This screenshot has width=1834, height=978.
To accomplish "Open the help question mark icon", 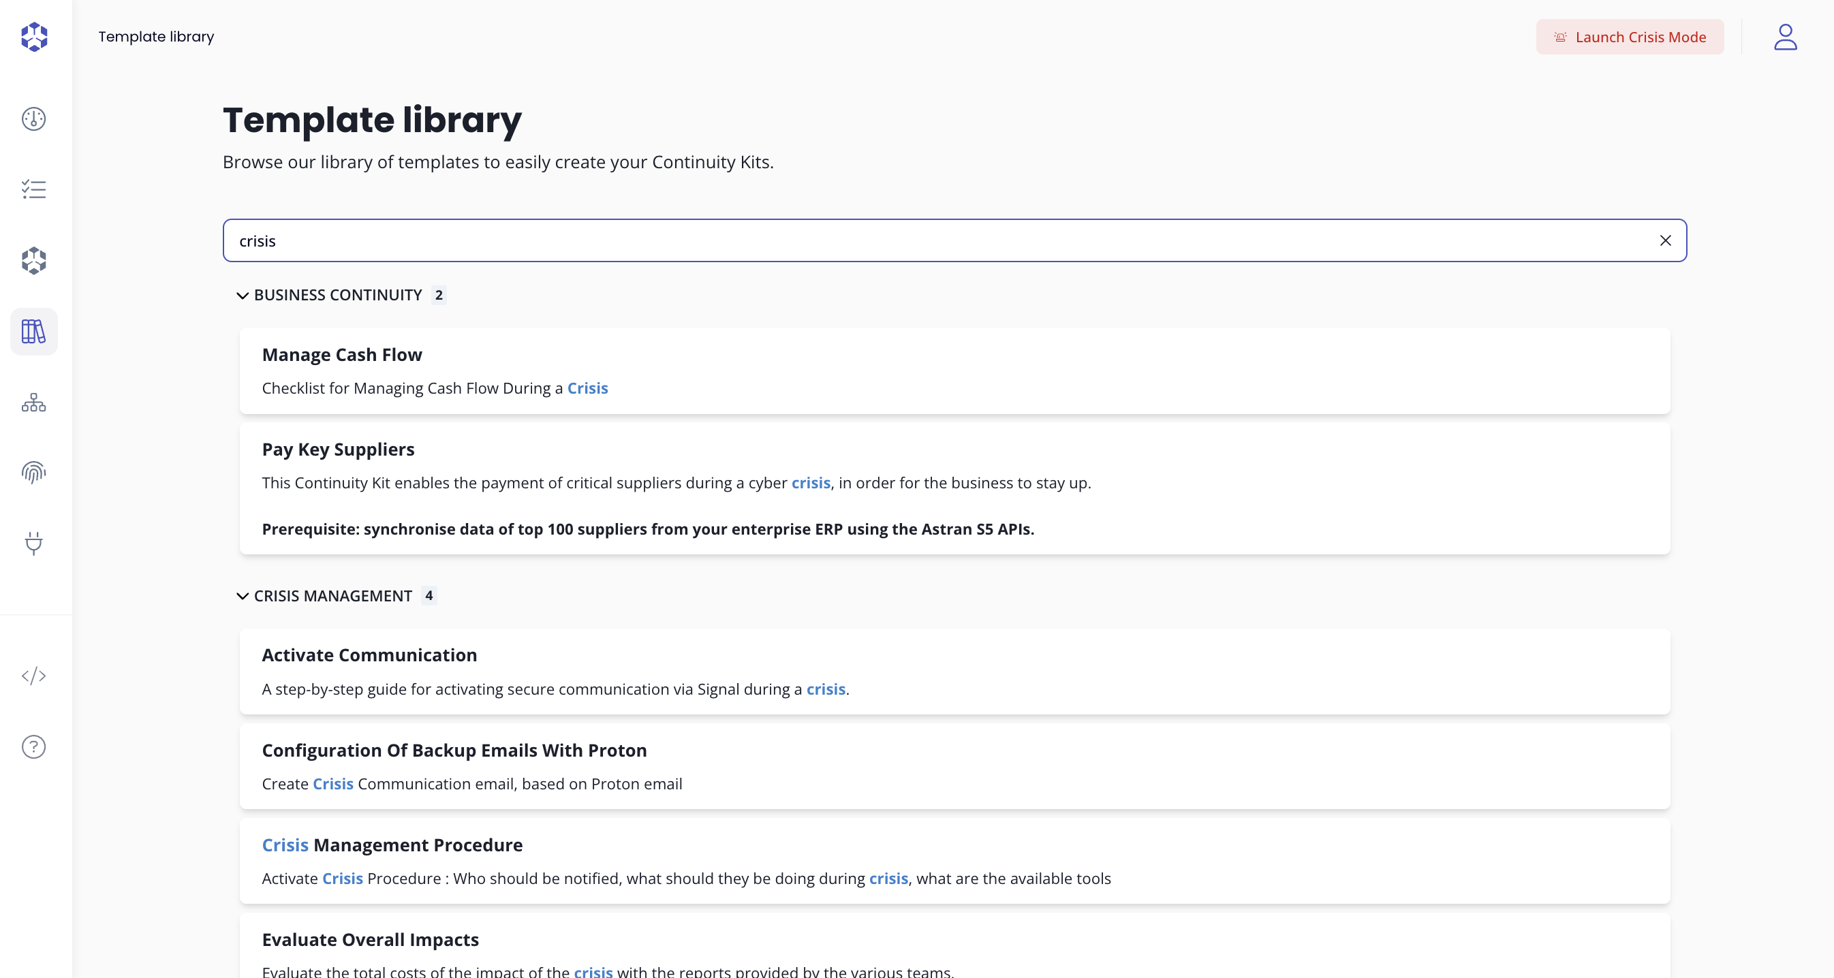I will 33,746.
